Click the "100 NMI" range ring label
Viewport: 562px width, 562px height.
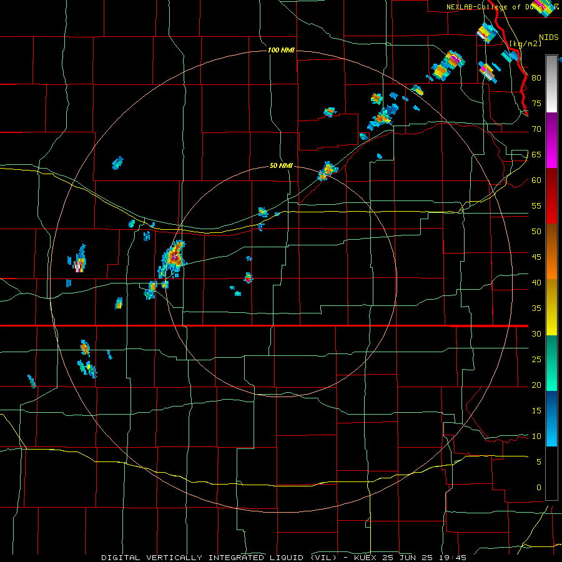coord(282,50)
